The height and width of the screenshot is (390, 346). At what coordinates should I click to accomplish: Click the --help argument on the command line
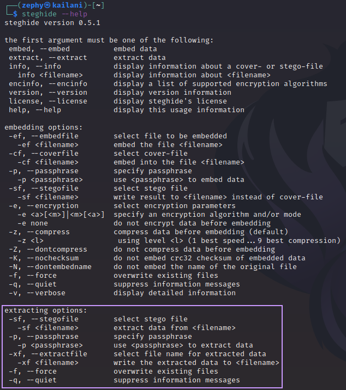coord(75,14)
